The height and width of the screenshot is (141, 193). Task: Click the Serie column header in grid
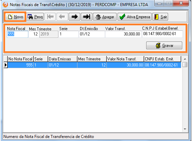point(41,59)
